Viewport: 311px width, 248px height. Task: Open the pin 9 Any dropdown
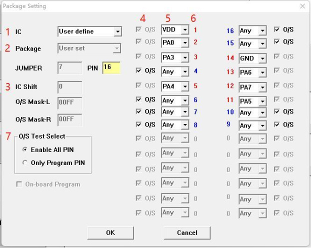252,125
